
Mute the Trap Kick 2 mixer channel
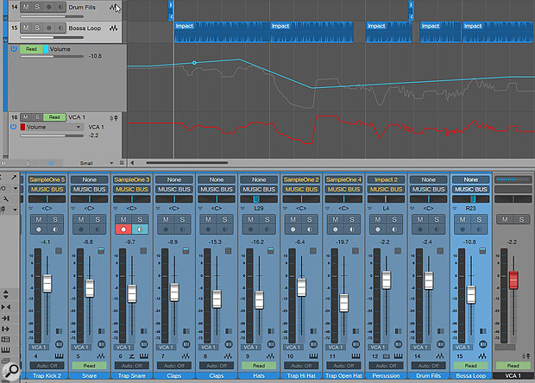pyautogui.click(x=40, y=219)
